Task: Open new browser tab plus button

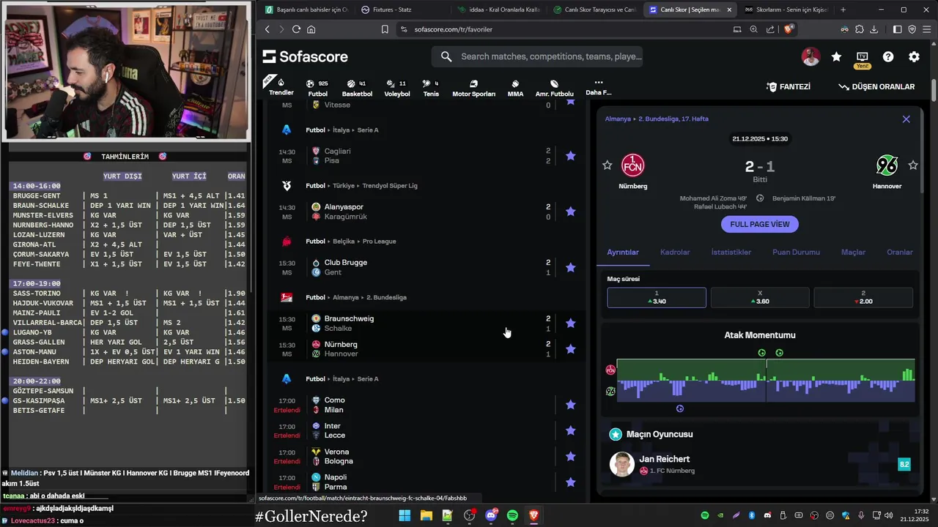Action: pyautogui.click(x=843, y=10)
